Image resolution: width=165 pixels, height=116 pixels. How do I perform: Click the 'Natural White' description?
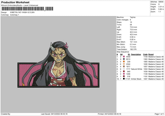click(136, 69)
